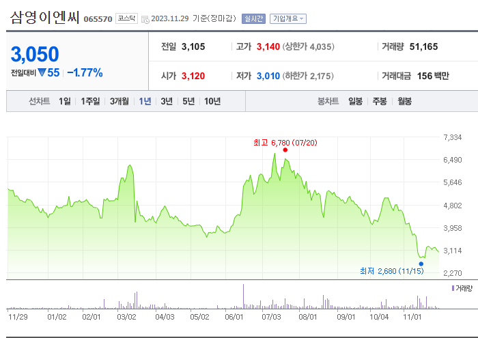The height and width of the screenshot is (338, 478).
Task: Click the 저가 value 3,010
Action: tap(268, 76)
